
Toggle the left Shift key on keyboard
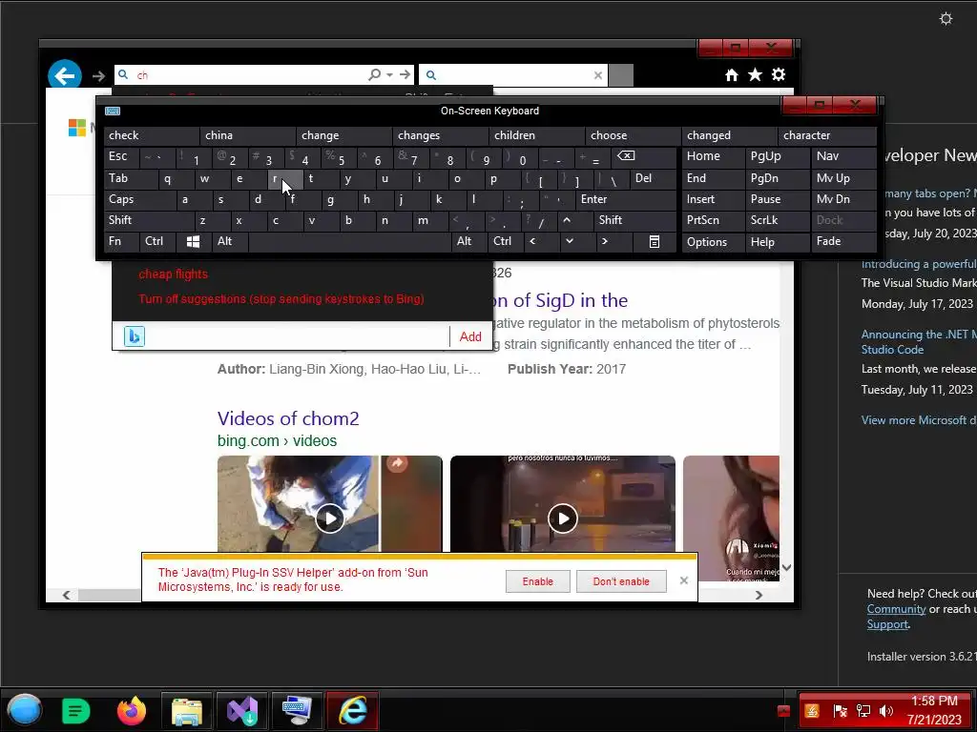tap(149, 220)
